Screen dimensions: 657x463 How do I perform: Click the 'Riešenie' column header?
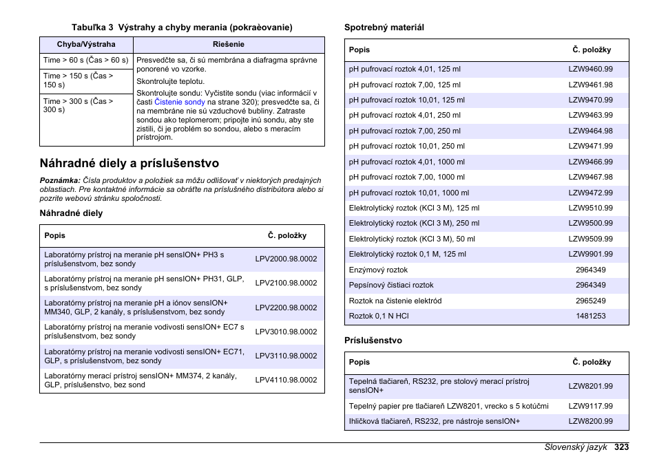(229, 45)
